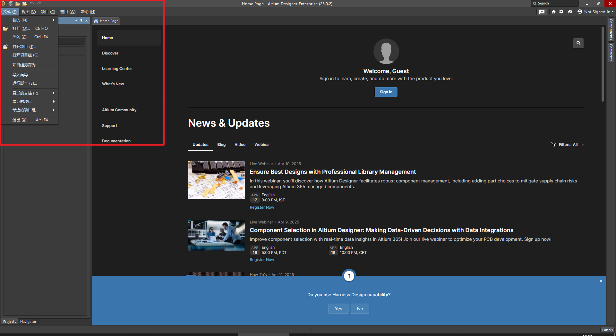Open the Discover sidebar item
The height and width of the screenshot is (336, 616).
point(129,53)
